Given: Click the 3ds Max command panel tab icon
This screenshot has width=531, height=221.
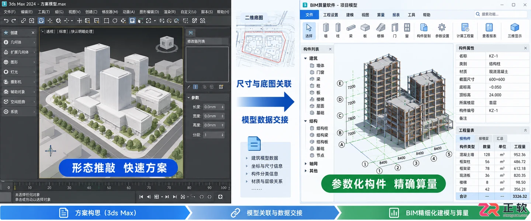Looking at the screenshot, I should [x=191, y=32].
